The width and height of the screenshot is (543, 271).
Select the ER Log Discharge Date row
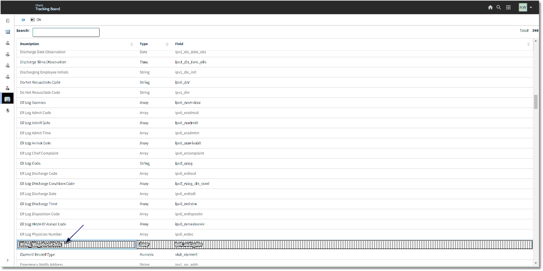pos(275,194)
